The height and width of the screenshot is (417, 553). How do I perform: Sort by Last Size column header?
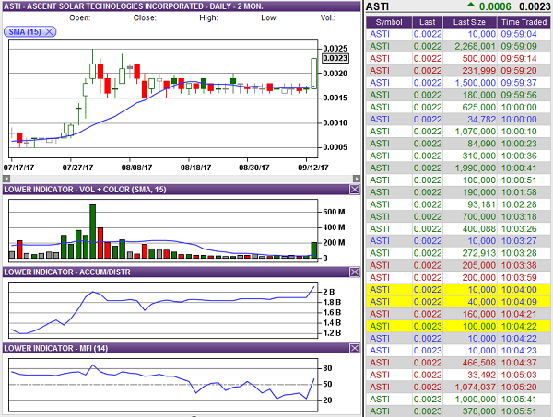(x=469, y=22)
